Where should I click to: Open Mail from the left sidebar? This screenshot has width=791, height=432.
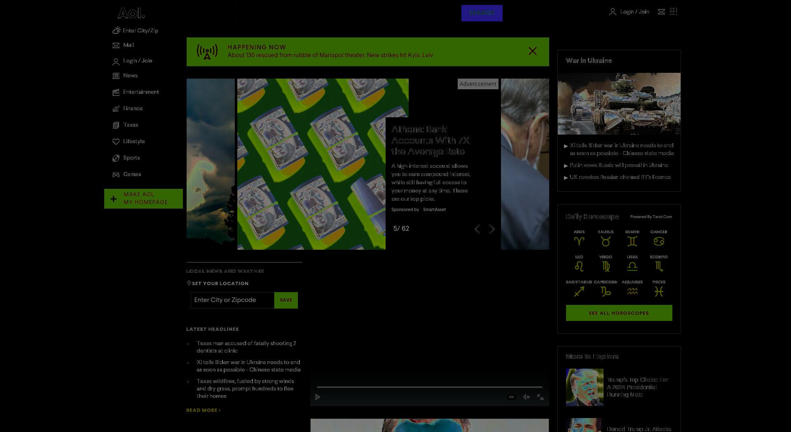[x=129, y=45]
